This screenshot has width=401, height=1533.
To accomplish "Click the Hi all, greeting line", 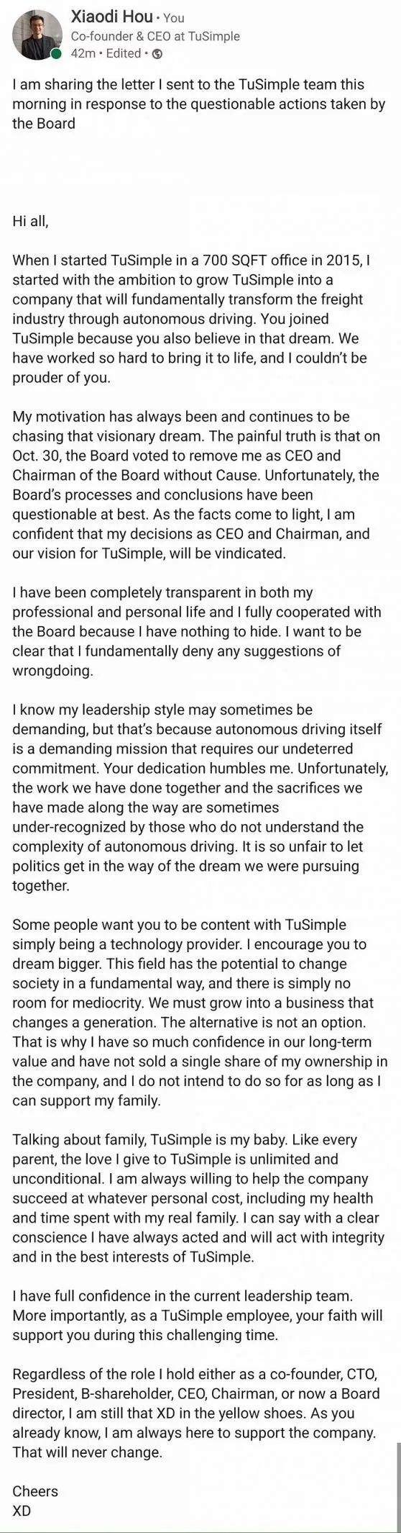I will pyautogui.click(x=31, y=222).
